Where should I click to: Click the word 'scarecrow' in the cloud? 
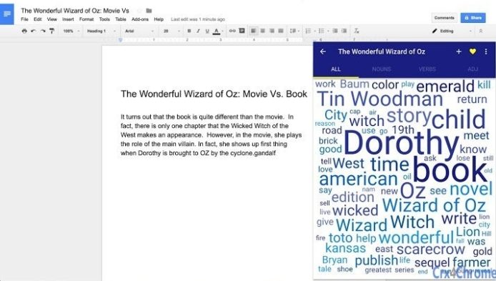click(430, 250)
